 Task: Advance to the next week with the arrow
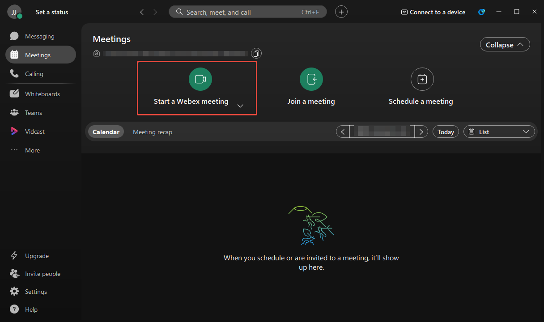(x=421, y=131)
